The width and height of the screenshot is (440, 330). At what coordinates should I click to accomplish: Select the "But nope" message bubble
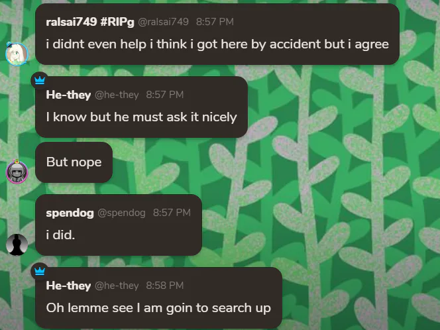pyautogui.click(x=74, y=162)
